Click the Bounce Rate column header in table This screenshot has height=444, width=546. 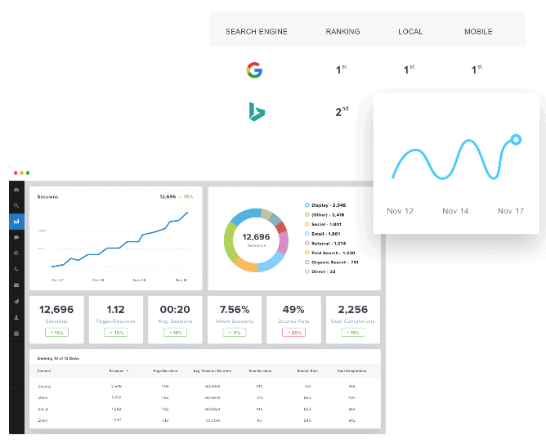(x=307, y=371)
